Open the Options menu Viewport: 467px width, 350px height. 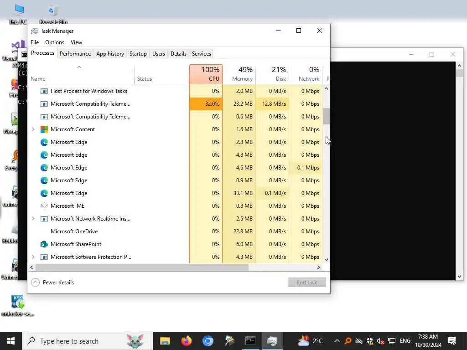click(x=55, y=42)
